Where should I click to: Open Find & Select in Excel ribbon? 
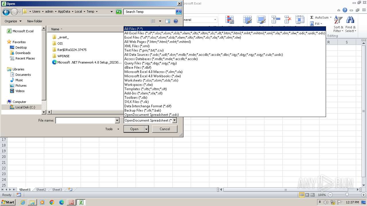click(x=350, y=24)
